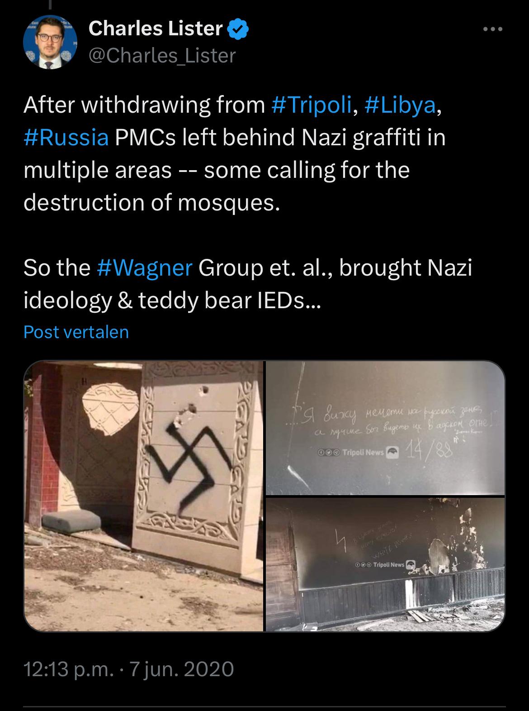This screenshot has width=529, height=711.
Task: Click the 12:13 p.m. 7 jun. 2020 timestamp
Action: (128, 669)
